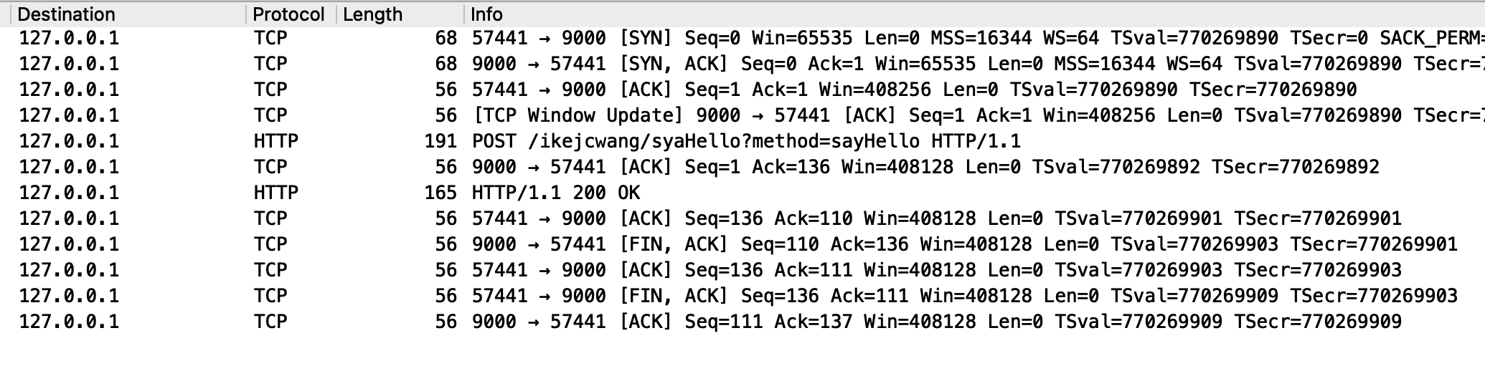Select the final ACK packet Seq=111 Ack=137

pyautogui.click(x=742, y=322)
